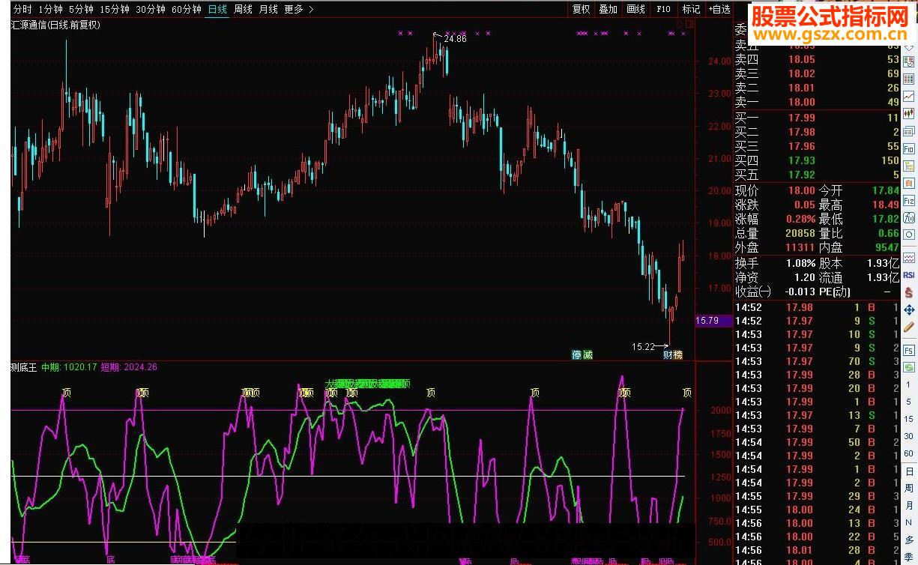
Task: Open the multi-window layout icon
Action: click(909, 131)
